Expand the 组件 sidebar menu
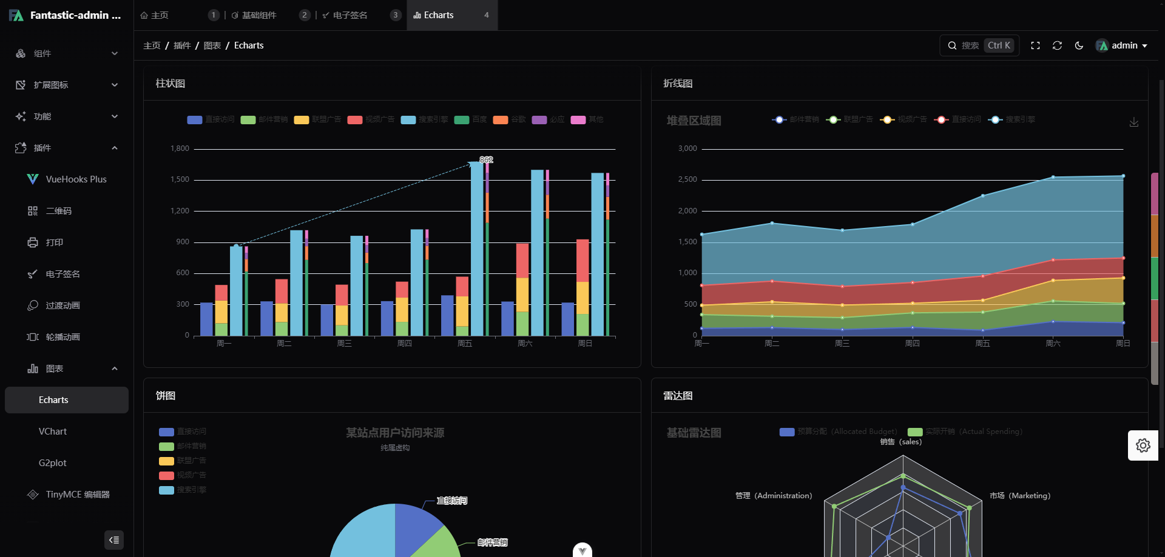 66,53
